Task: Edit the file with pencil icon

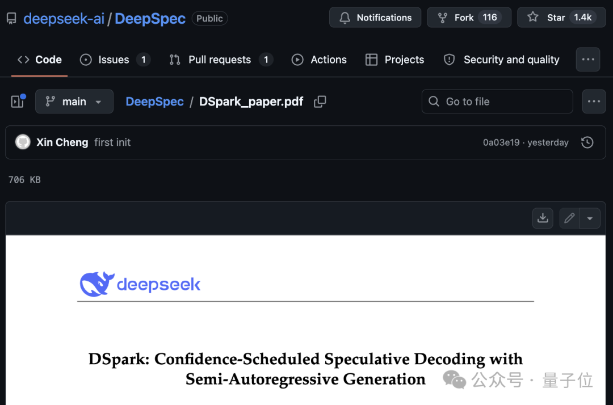Action: (x=569, y=218)
